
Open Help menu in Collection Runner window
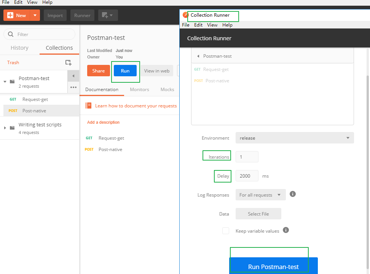point(227,25)
